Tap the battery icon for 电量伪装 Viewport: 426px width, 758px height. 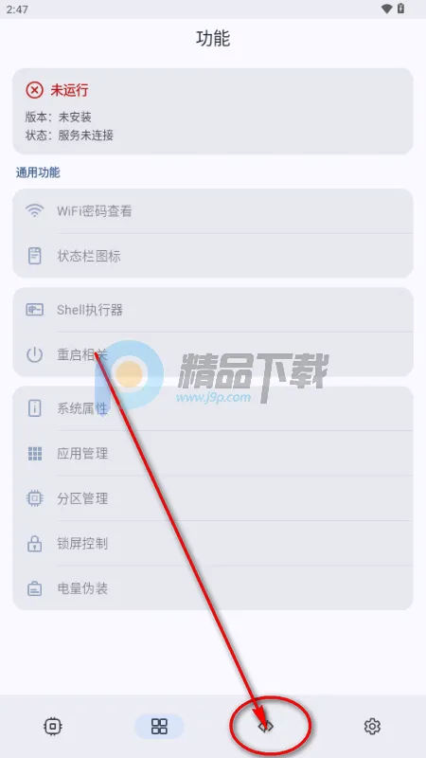34,588
